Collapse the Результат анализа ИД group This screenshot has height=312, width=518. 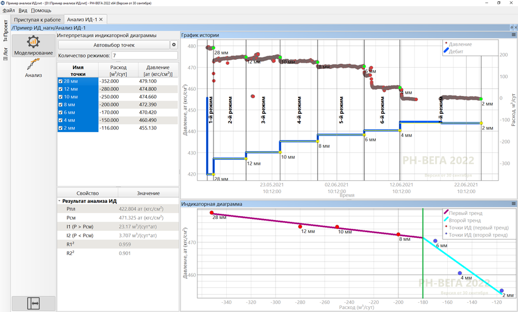pos(60,201)
